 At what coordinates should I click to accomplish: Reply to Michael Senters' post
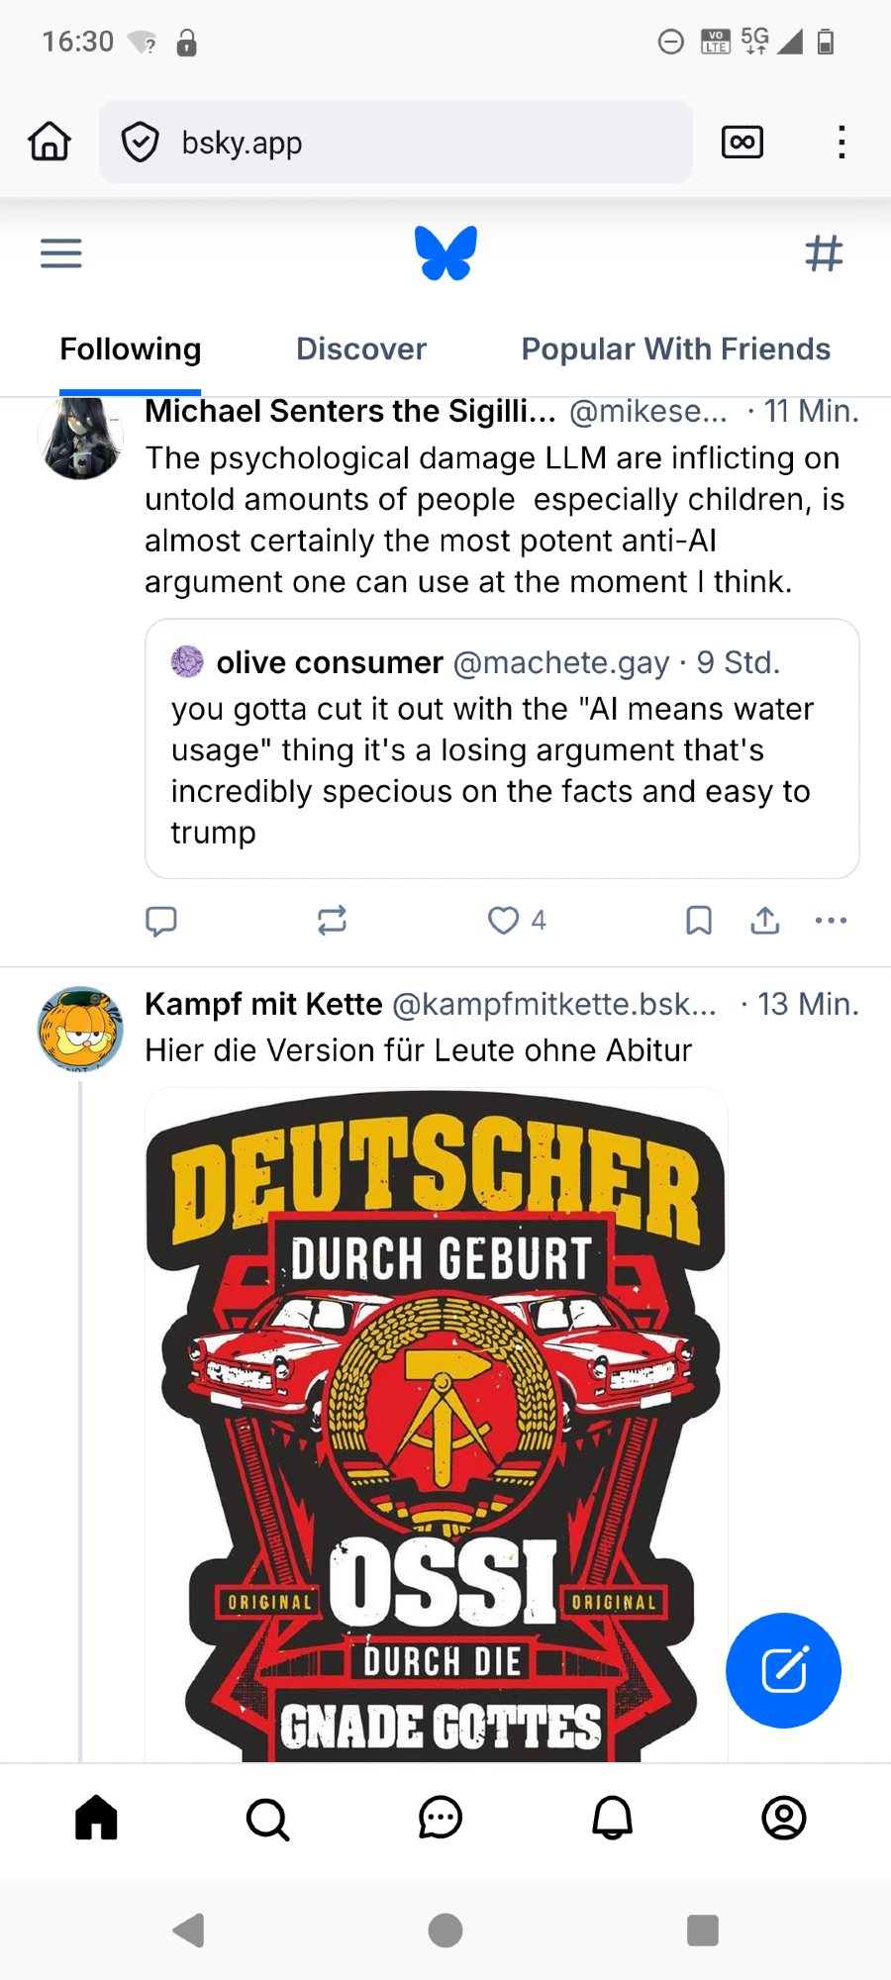[x=161, y=921]
